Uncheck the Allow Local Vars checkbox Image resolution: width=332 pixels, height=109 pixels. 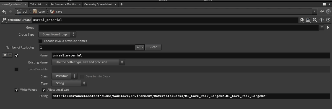[44, 90]
